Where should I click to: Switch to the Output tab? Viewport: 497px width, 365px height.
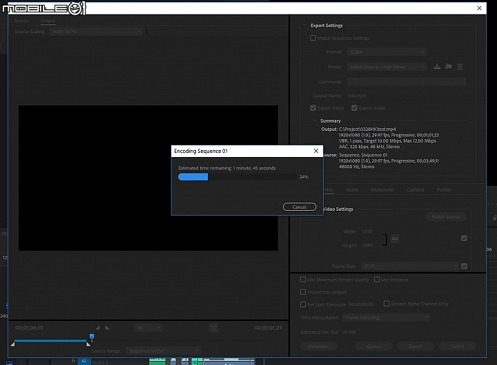pyautogui.click(x=48, y=21)
